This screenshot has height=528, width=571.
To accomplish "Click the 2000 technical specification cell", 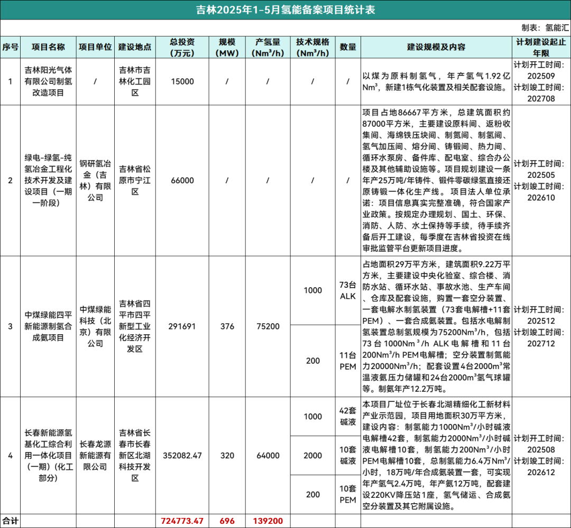I will [x=312, y=455].
